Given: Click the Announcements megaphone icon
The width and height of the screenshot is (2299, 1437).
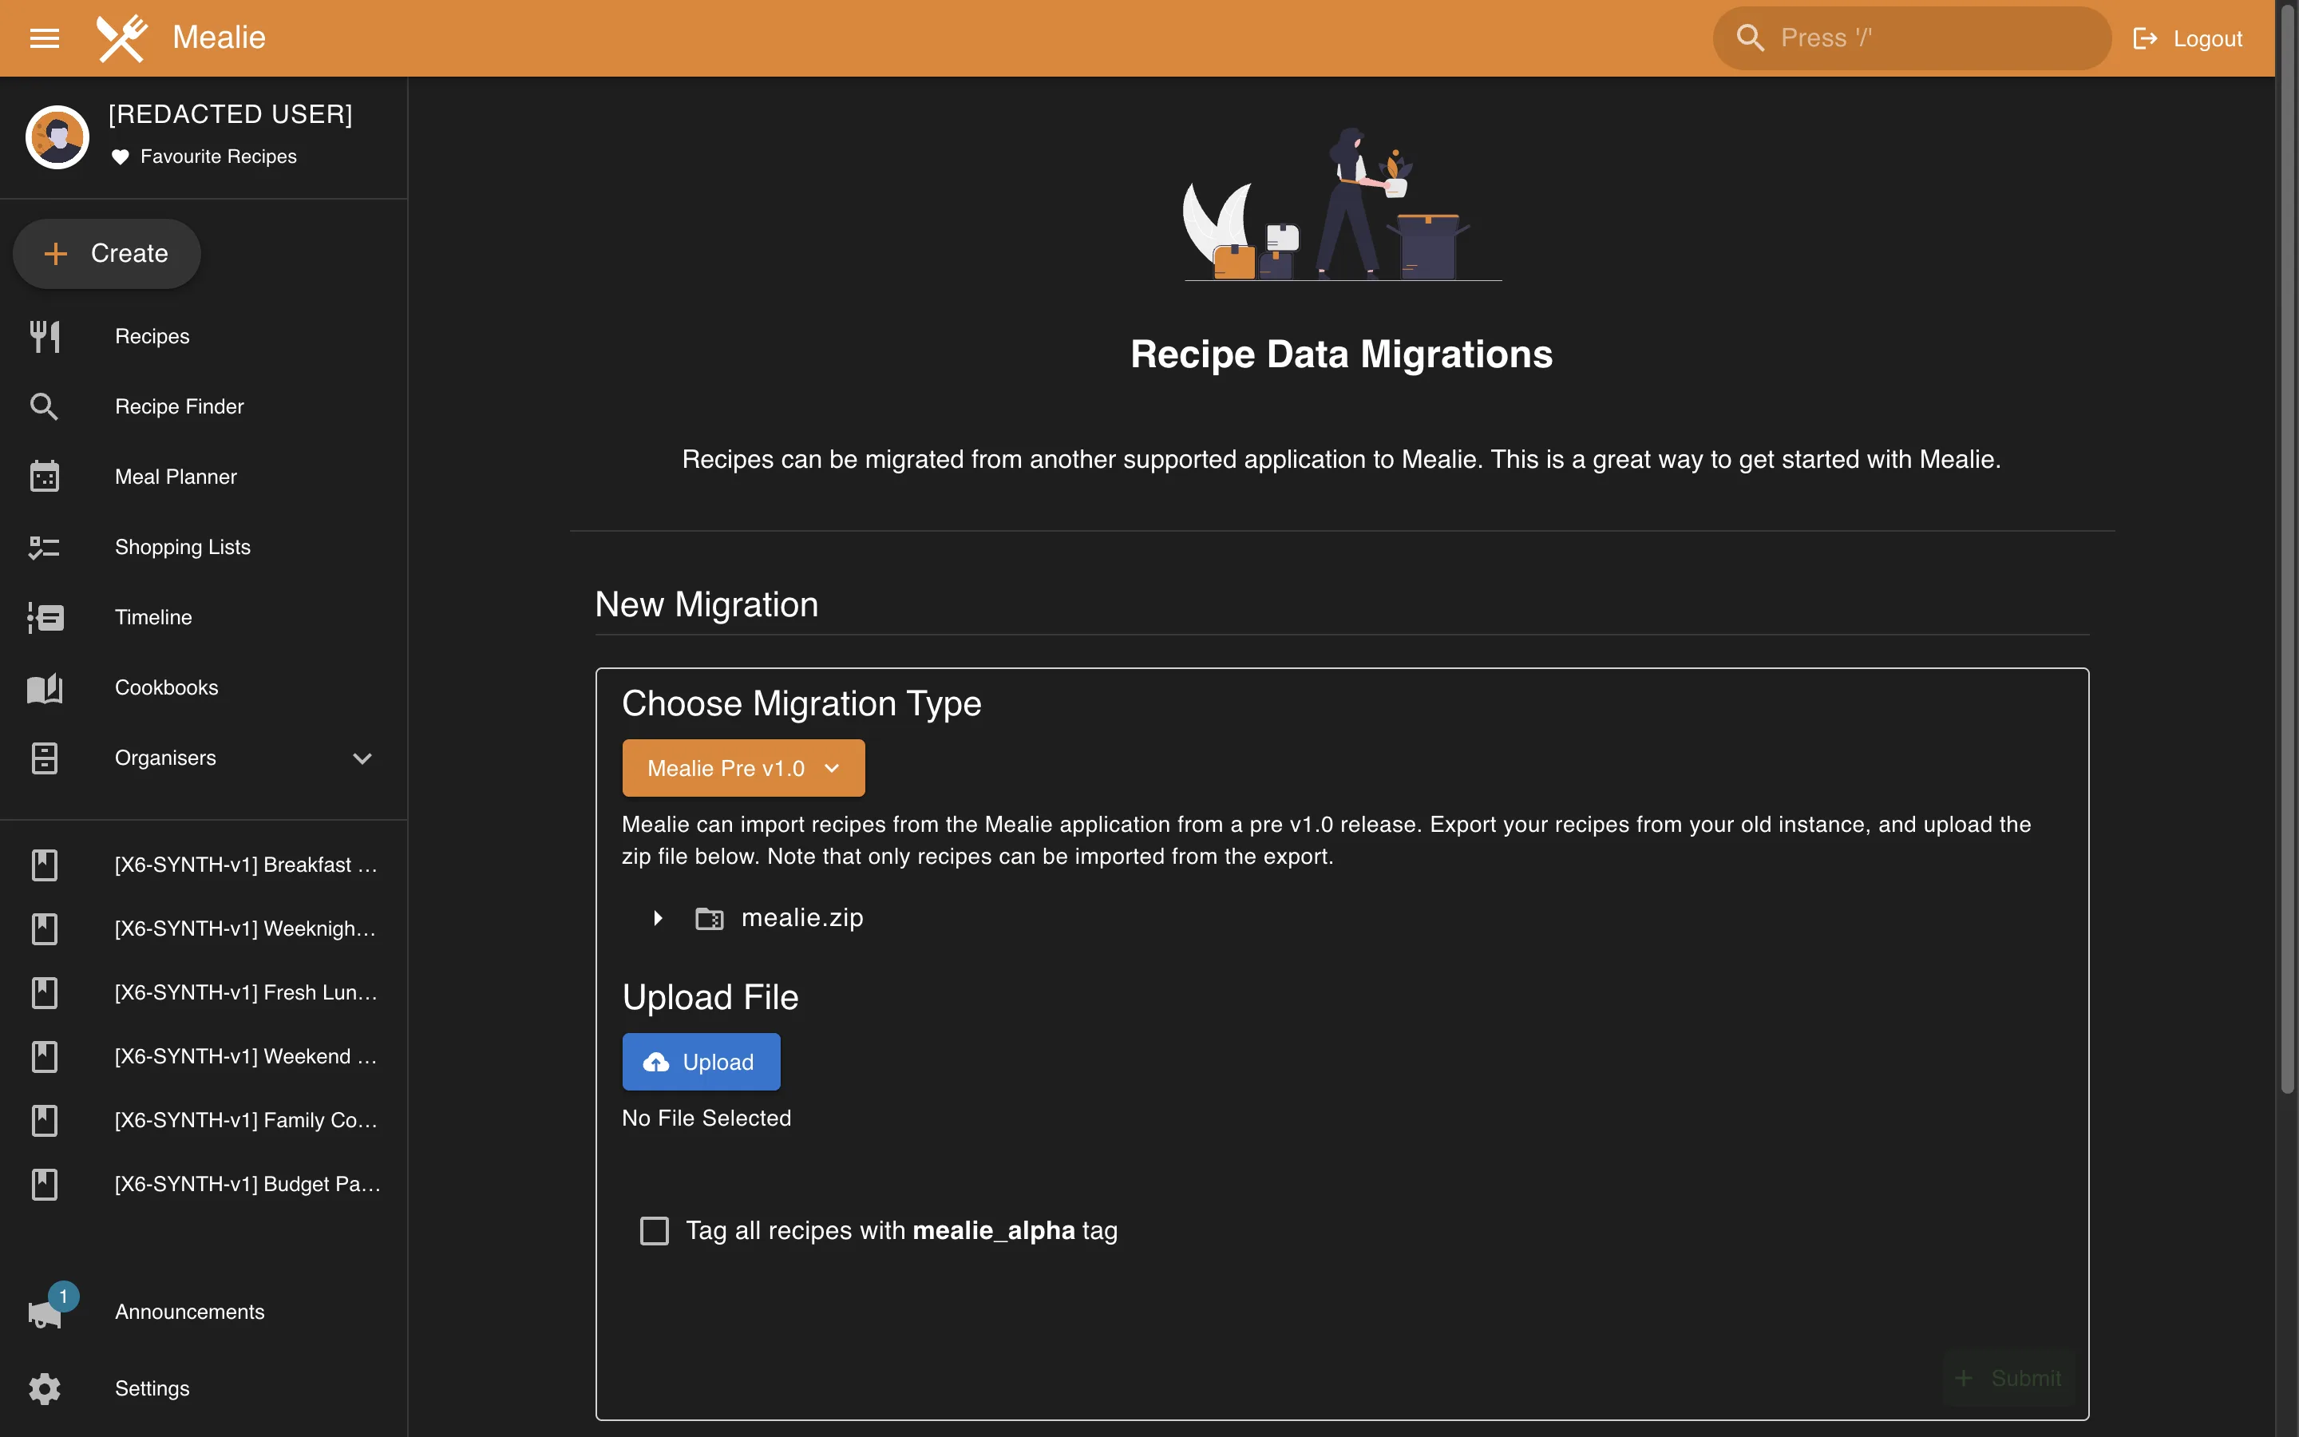Looking at the screenshot, I should click(44, 1314).
